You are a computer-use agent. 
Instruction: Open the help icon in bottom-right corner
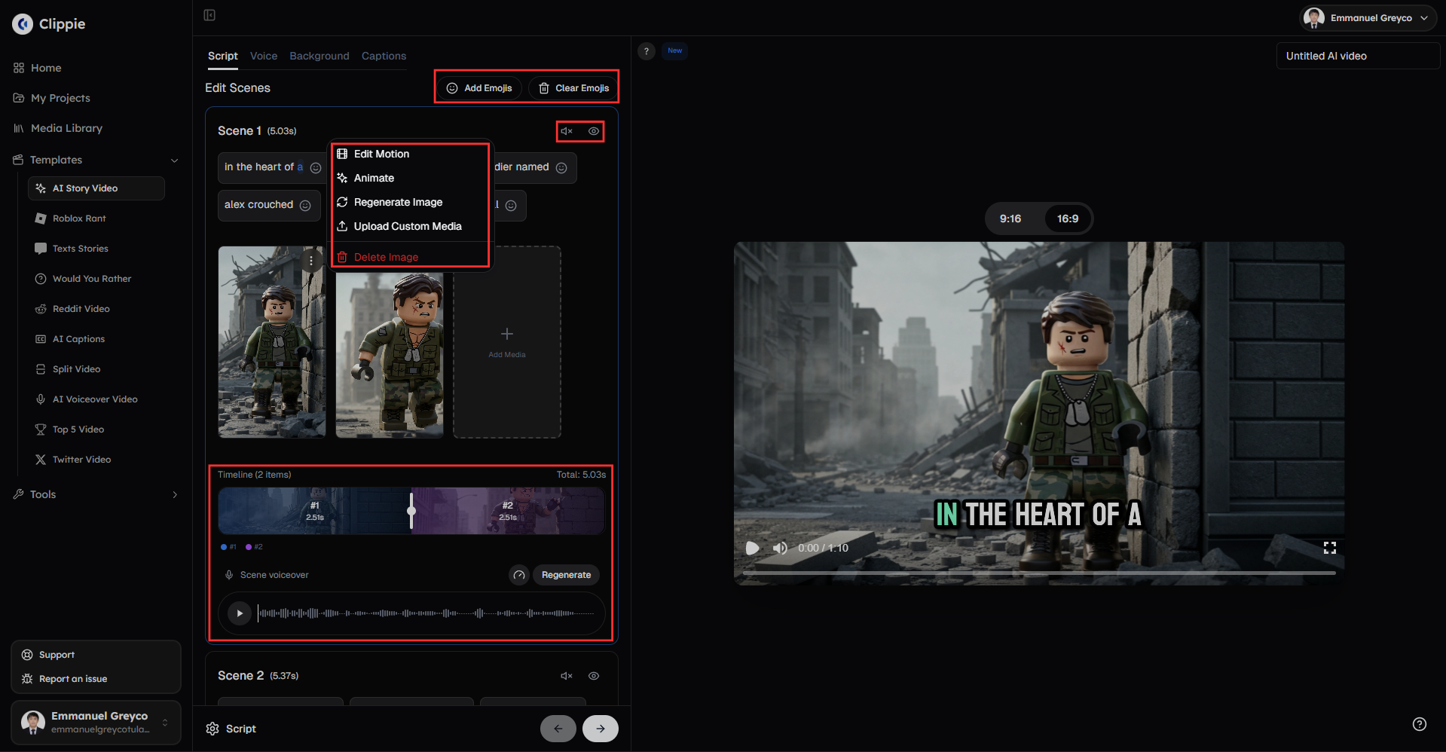[x=1420, y=724]
